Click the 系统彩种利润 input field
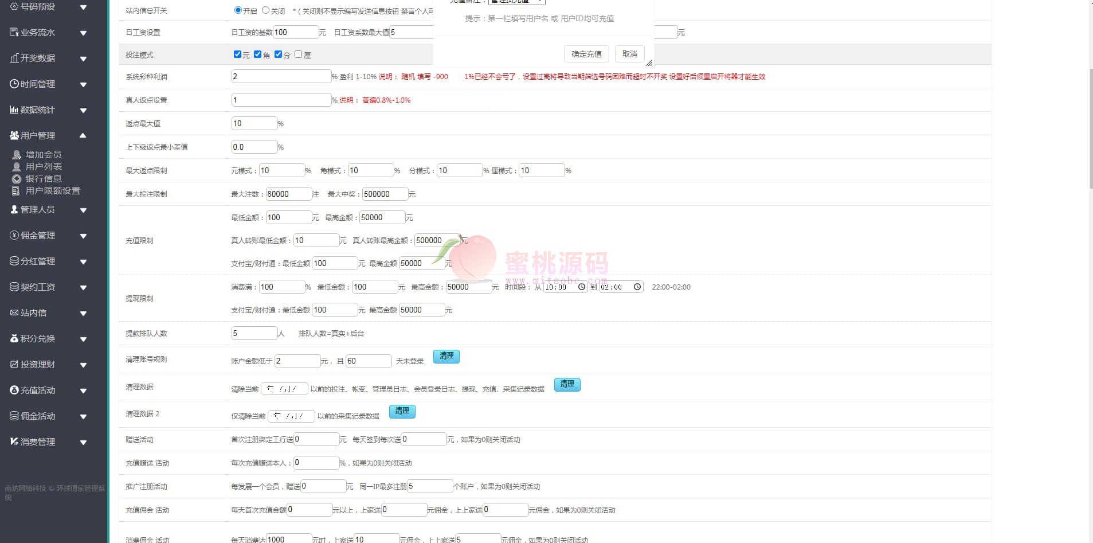The image size is (1093, 543). point(281,76)
